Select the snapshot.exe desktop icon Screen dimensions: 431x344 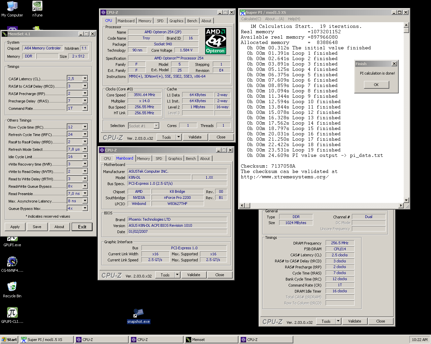point(138,316)
